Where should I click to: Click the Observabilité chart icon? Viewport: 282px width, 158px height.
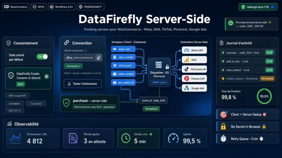(9, 124)
